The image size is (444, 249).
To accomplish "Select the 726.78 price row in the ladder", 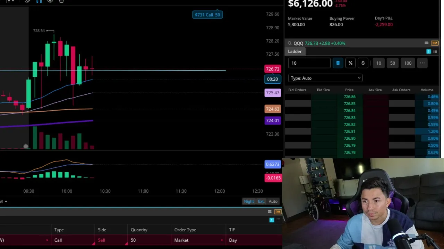I will click(x=350, y=152).
